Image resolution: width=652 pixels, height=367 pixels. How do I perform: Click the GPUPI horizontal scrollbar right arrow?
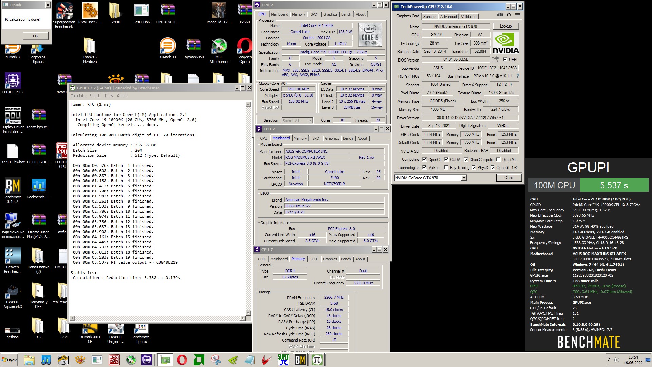[242, 318]
